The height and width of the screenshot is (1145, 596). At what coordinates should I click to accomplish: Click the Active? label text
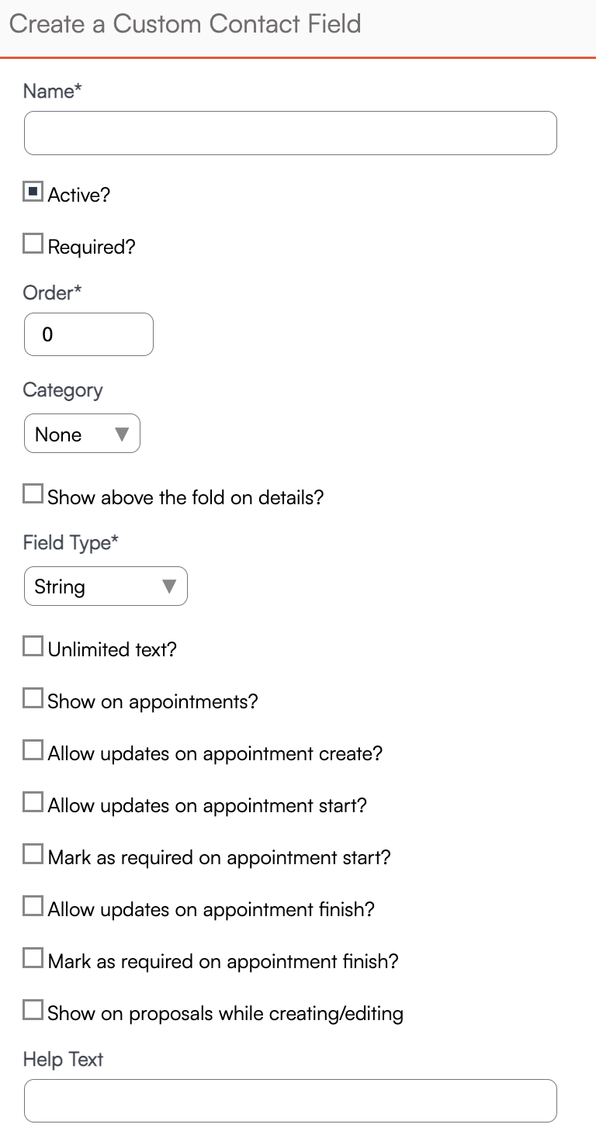coord(79,195)
